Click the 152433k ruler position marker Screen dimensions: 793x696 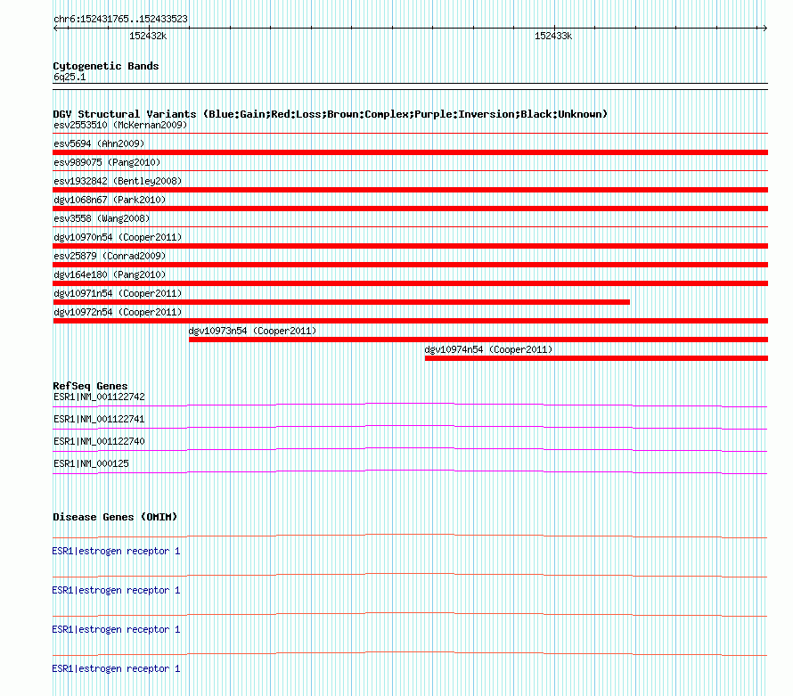click(x=553, y=36)
